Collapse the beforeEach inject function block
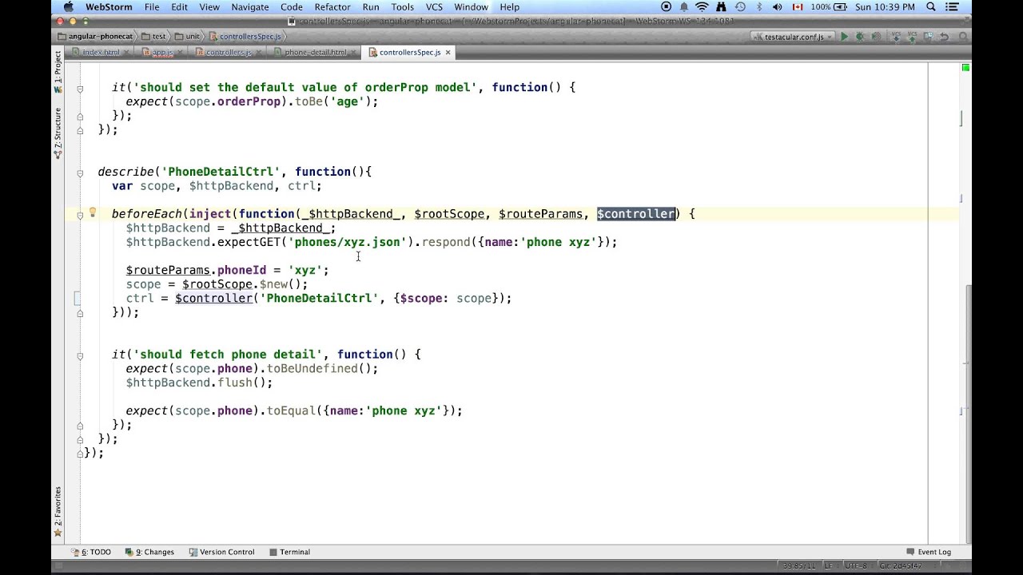This screenshot has width=1023, height=575. tap(80, 215)
